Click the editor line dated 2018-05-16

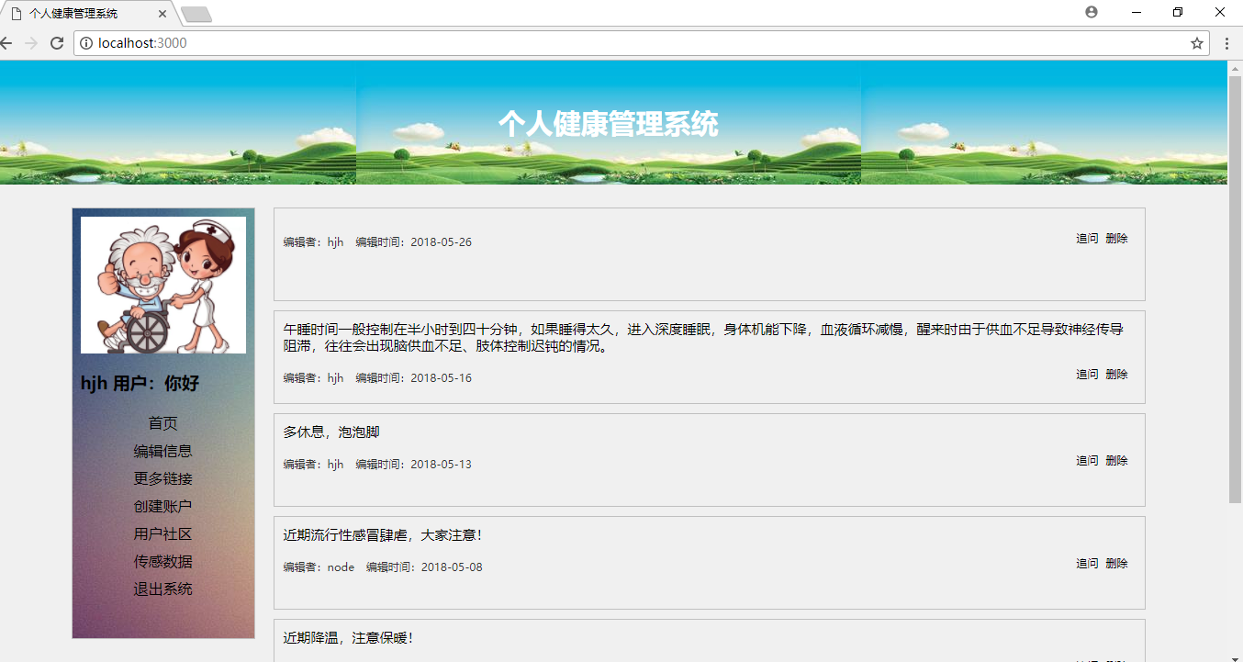click(377, 378)
